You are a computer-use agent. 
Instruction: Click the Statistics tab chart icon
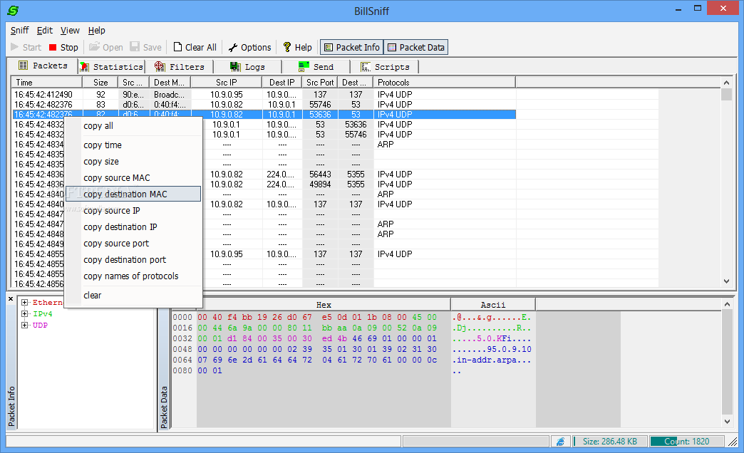[x=85, y=67]
